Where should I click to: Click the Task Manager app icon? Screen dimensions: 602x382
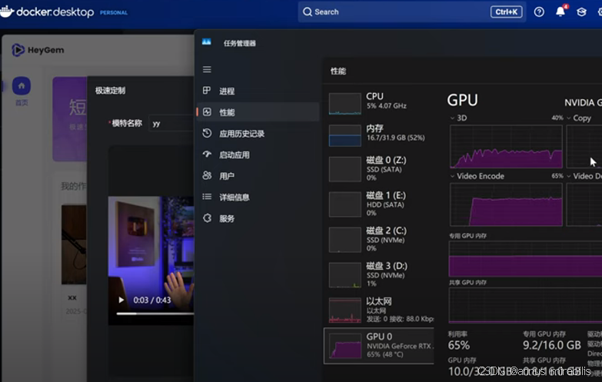click(207, 43)
